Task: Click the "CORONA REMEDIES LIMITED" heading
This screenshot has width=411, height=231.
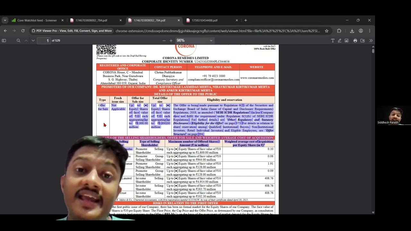Action: click(186, 58)
